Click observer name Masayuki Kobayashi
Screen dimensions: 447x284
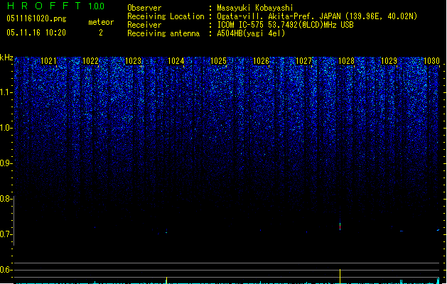point(255,8)
